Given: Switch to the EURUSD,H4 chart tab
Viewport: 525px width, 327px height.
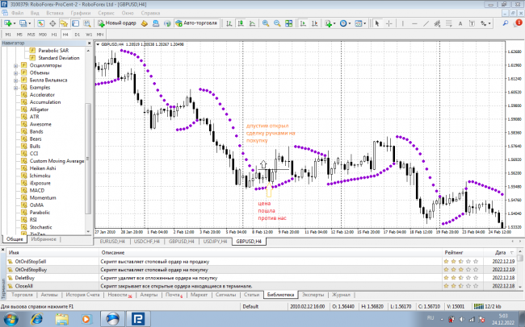Looking at the screenshot, I should pos(117,241).
